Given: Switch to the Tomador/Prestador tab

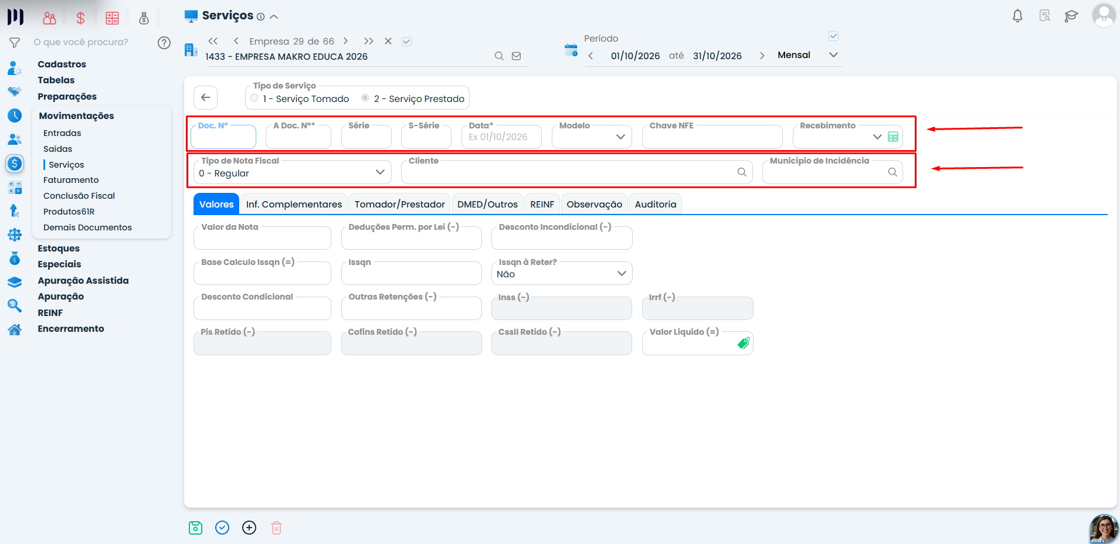Looking at the screenshot, I should pyautogui.click(x=399, y=204).
